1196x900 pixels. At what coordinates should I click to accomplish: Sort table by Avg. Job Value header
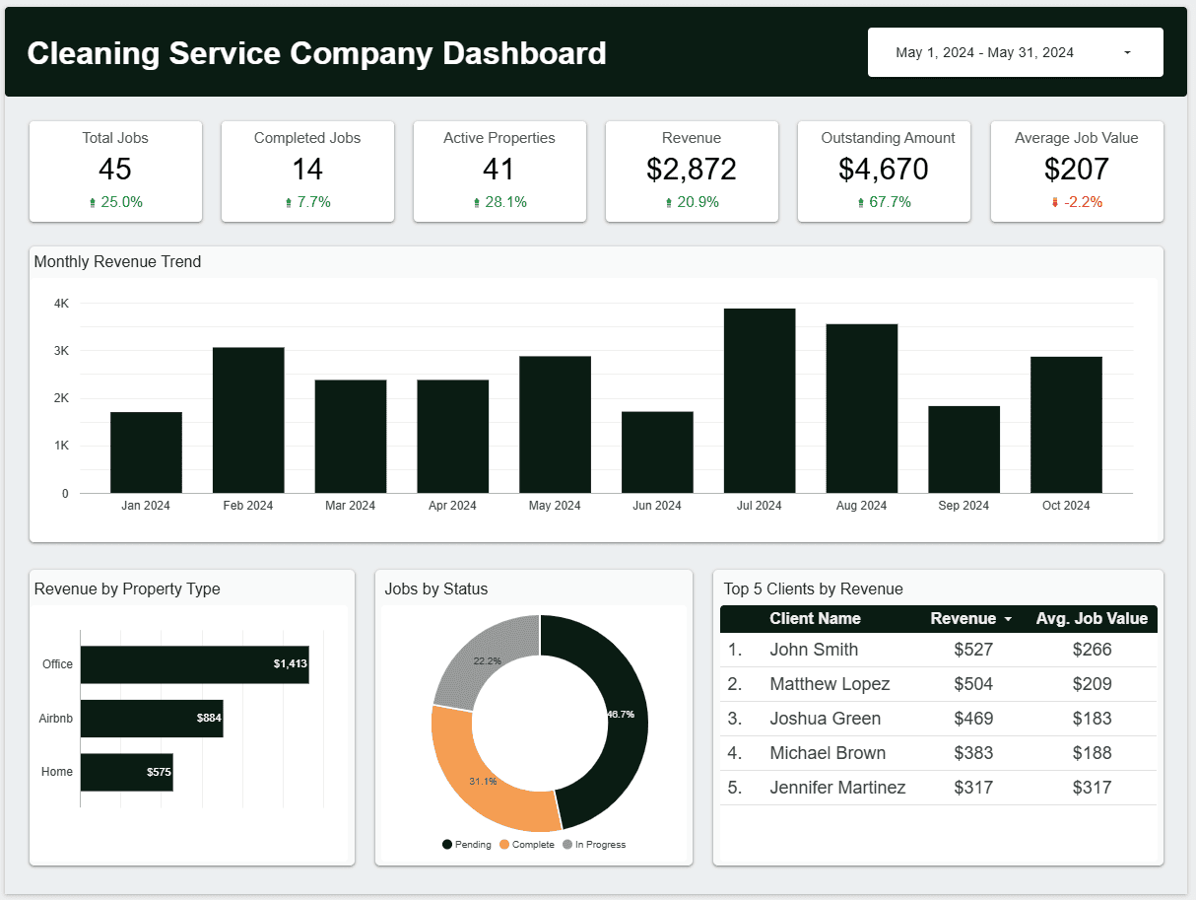pyautogui.click(x=1092, y=619)
